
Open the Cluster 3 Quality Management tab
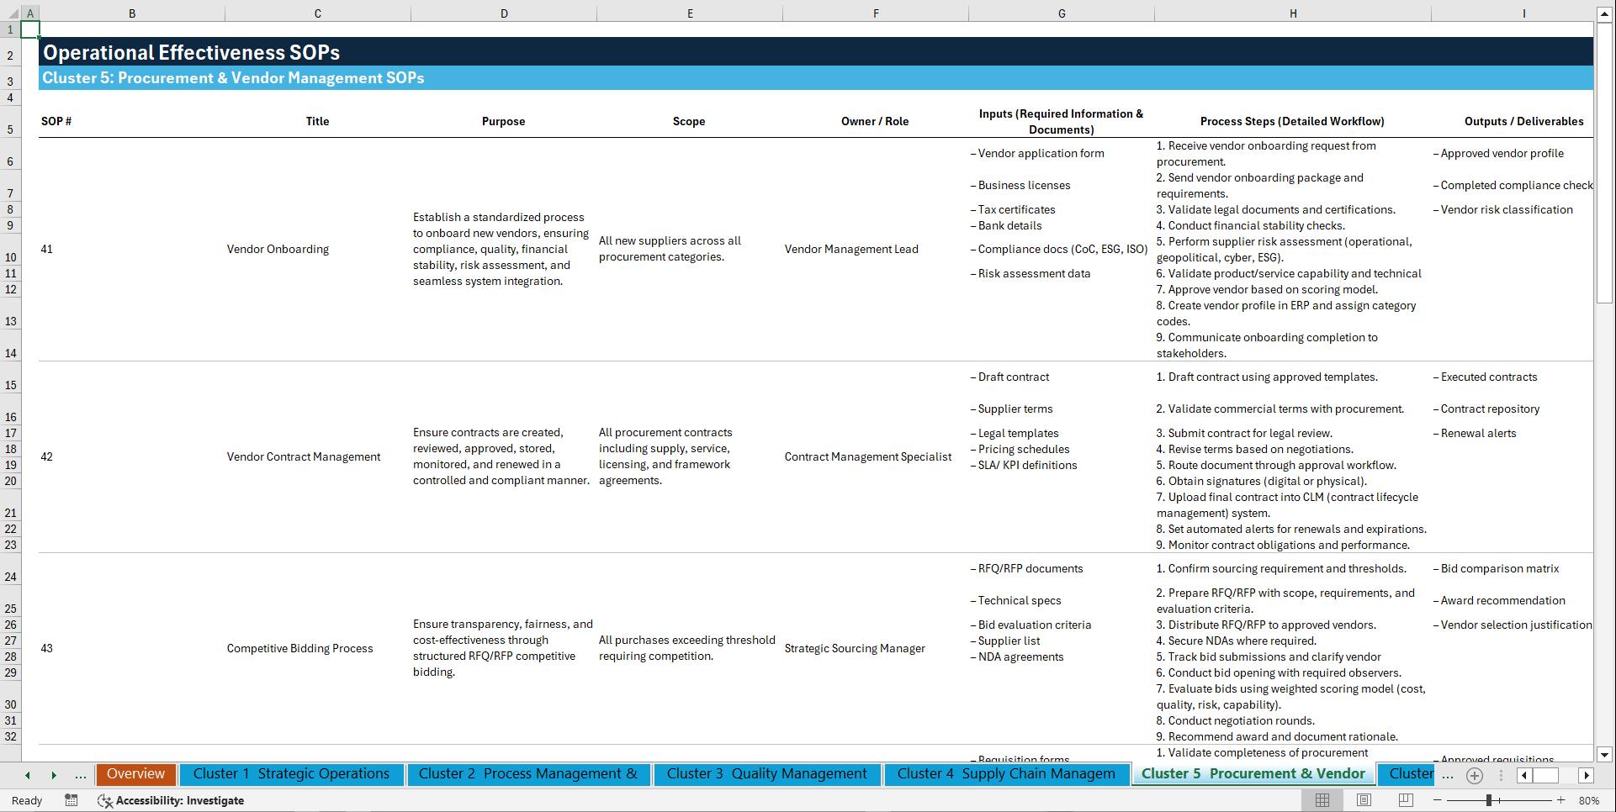coord(767,773)
